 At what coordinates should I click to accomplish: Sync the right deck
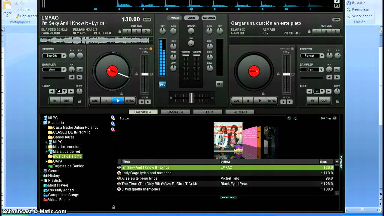pos(272,101)
